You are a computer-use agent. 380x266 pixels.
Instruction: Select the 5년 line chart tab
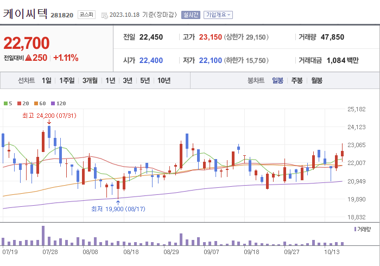(x=145, y=80)
